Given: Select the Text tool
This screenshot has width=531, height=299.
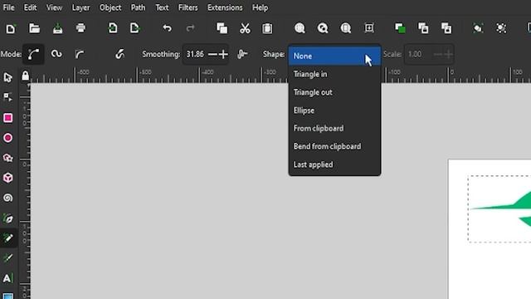Looking at the screenshot, I should (7, 278).
